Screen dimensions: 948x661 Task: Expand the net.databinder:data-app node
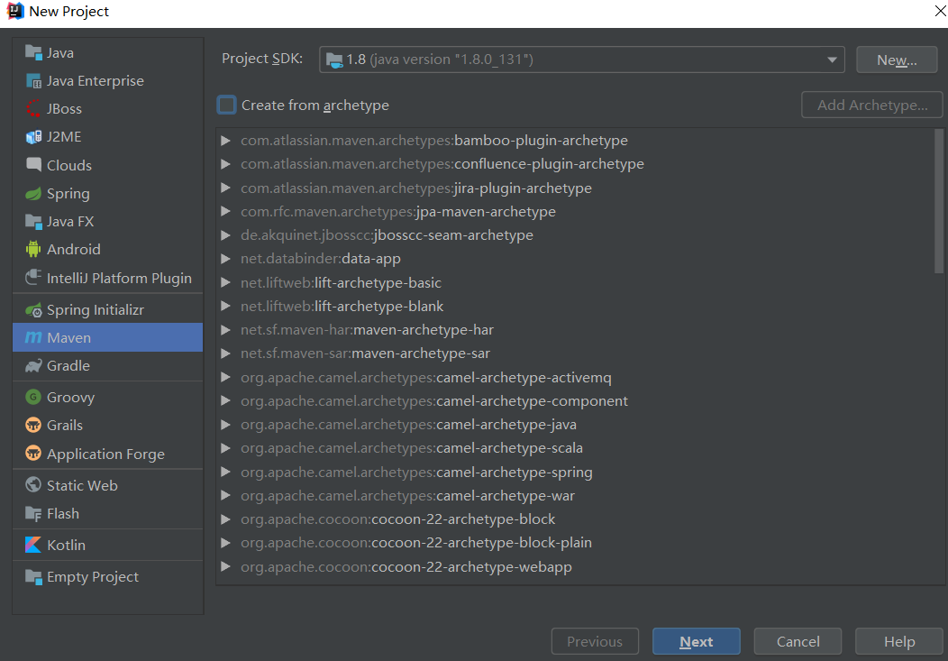point(225,259)
